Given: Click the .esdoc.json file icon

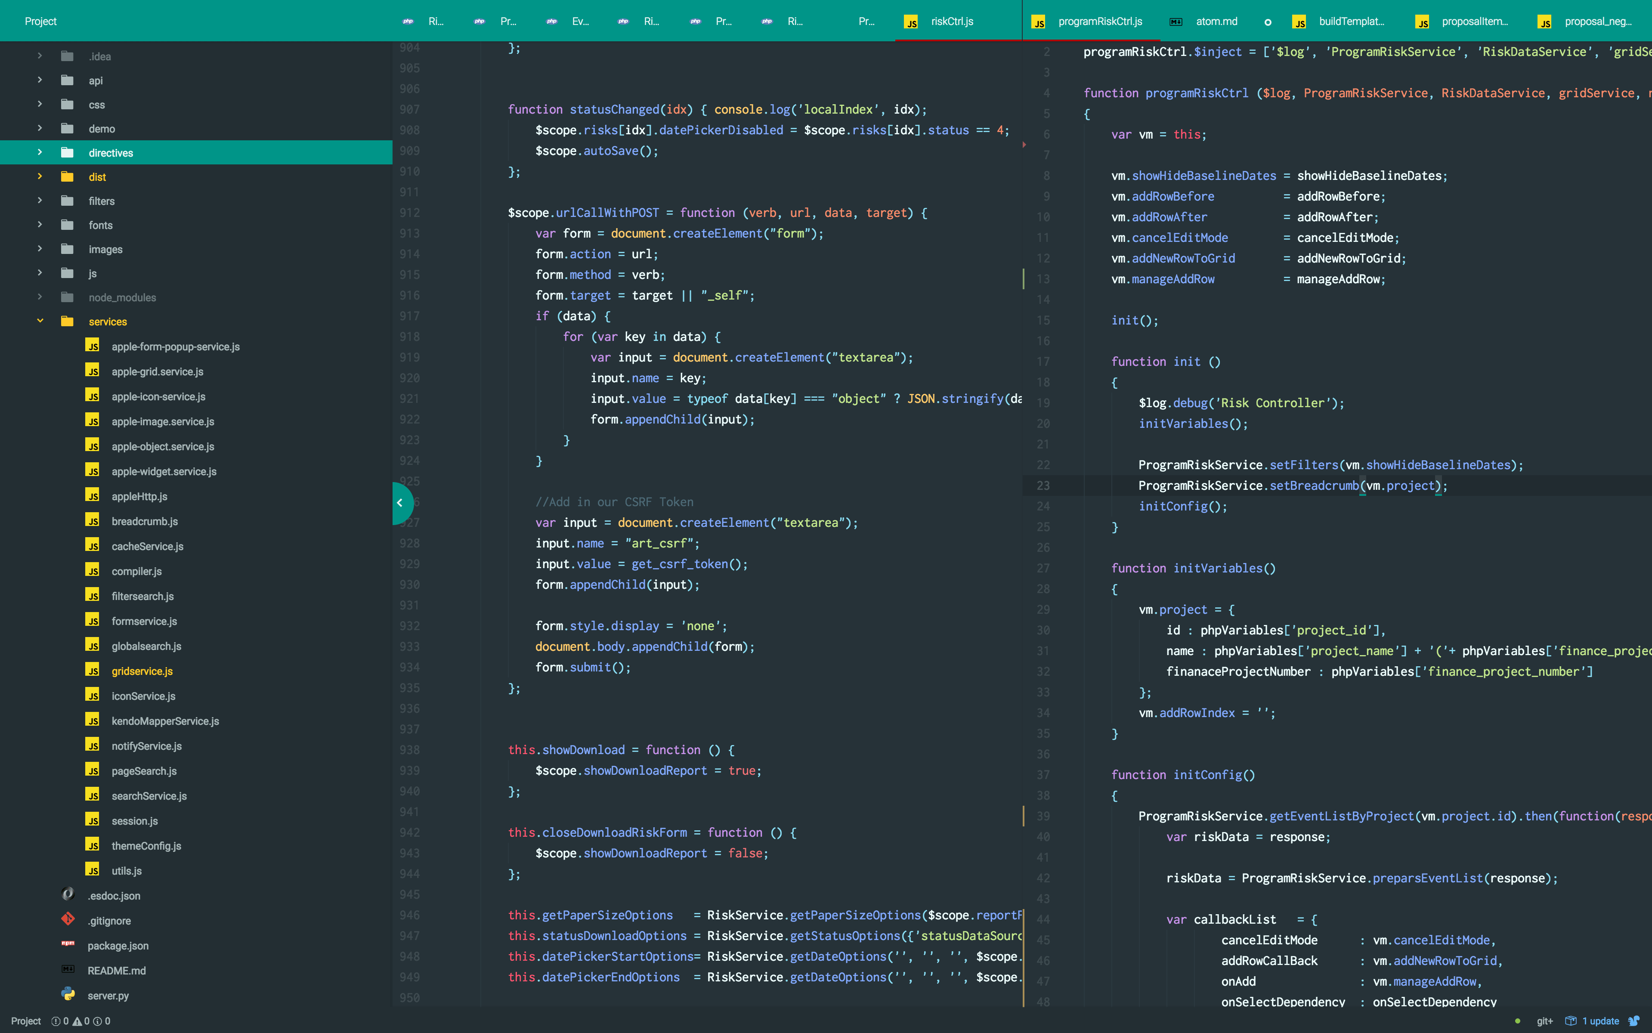Looking at the screenshot, I should point(68,894).
